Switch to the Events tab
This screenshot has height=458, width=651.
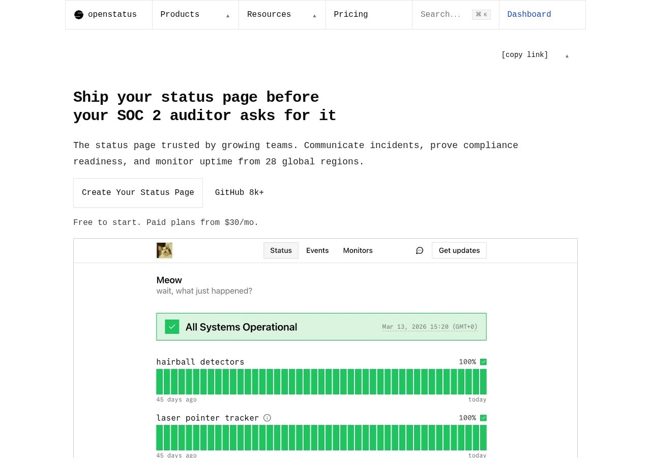point(317,250)
